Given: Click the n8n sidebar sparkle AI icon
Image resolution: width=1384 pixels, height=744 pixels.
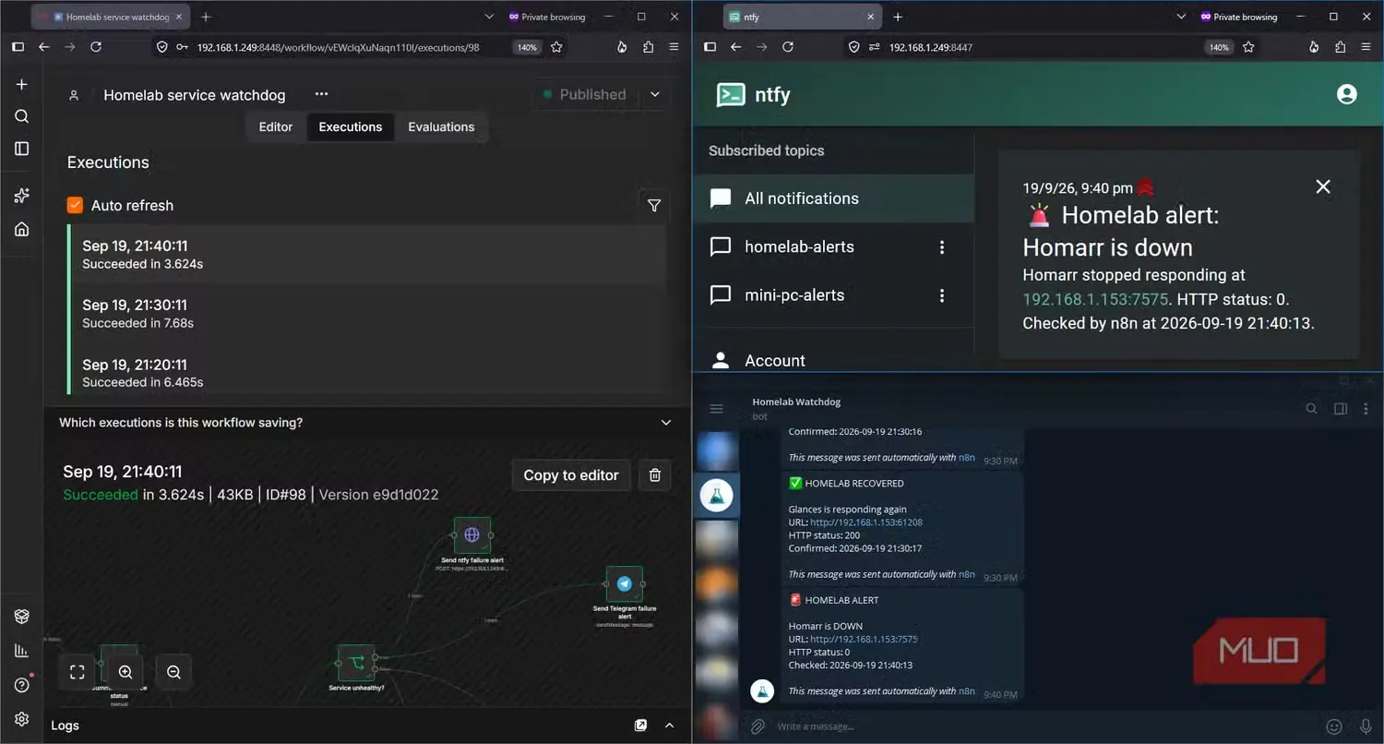Looking at the screenshot, I should pos(22,196).
